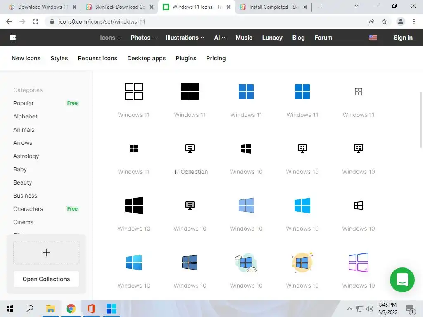Open the small outlined Windows 11 grid icon

359,92
